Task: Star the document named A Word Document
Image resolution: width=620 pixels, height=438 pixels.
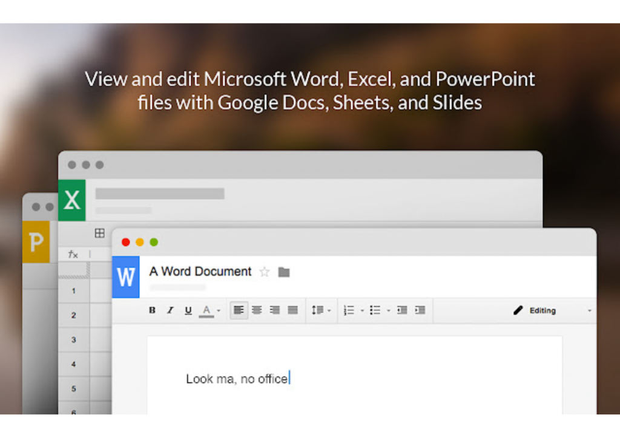Action: (x=265, y=272)
